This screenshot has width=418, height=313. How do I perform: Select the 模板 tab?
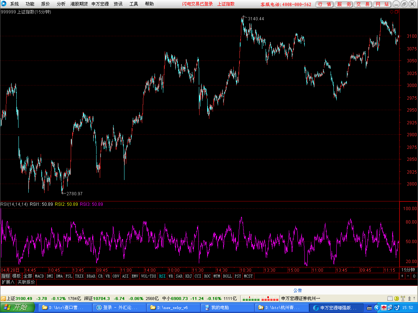click(x=16, y=276)
